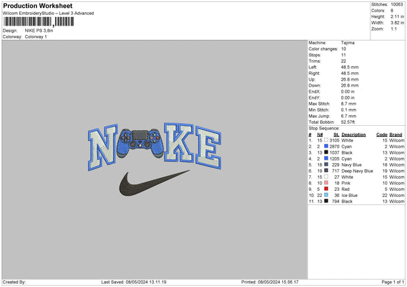The image size is (407, 287).
Task: Click the design name 'NIKE PS 3,8in'
Action: [39, 30]
